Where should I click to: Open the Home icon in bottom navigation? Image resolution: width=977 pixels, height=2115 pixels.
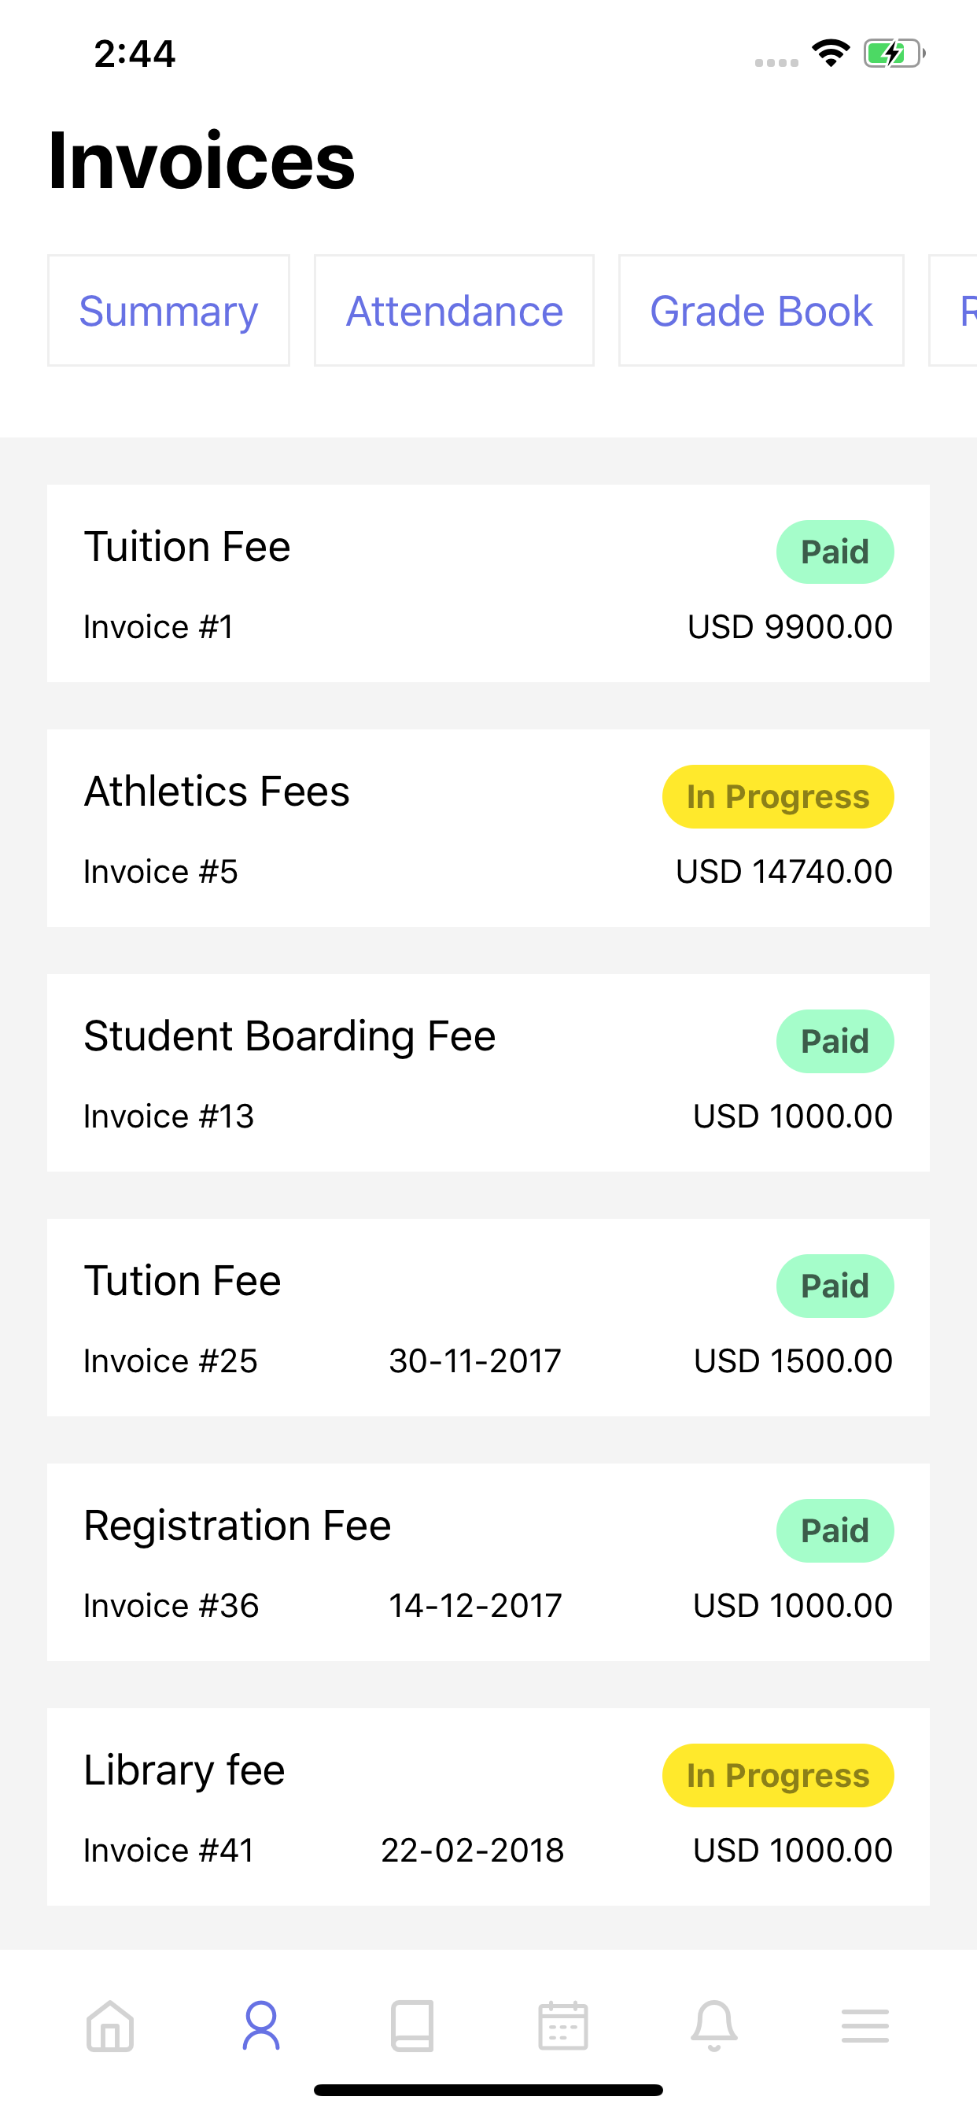point(110,2025)
